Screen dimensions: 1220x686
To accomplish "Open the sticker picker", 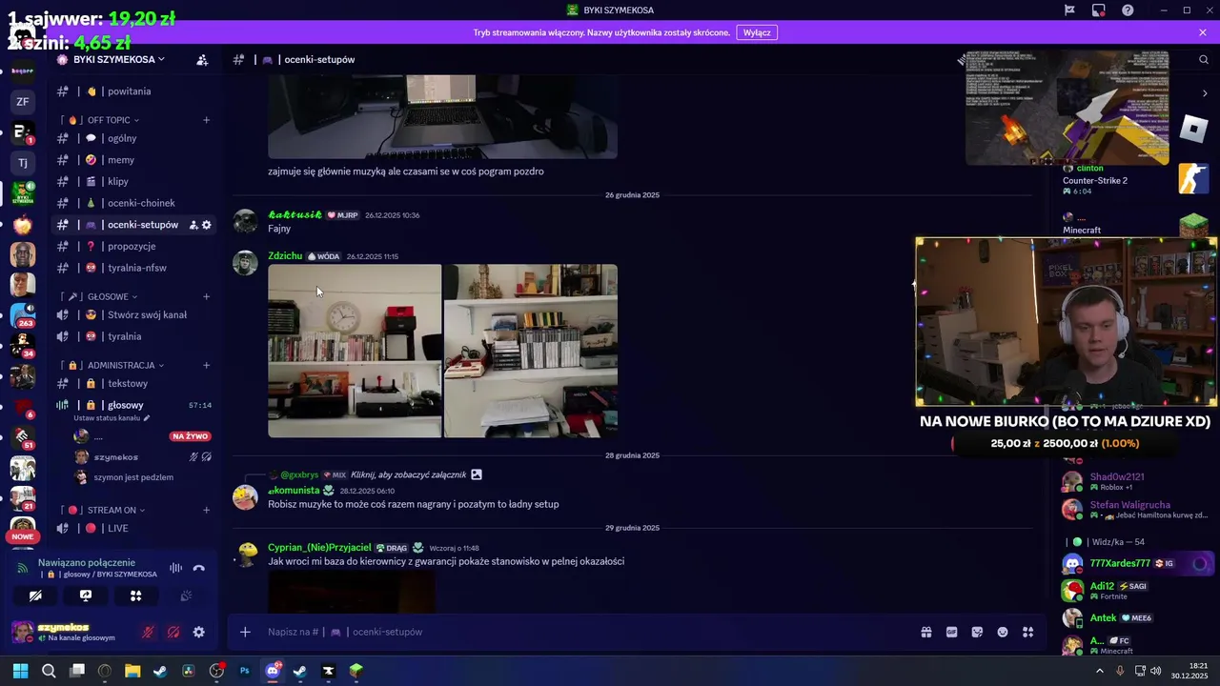I will click(977, 632).
